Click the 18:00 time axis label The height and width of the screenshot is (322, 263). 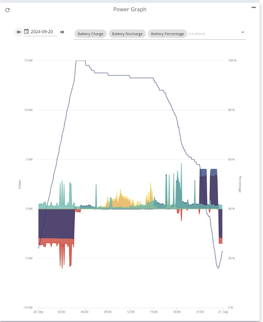(x=177, y=312)
